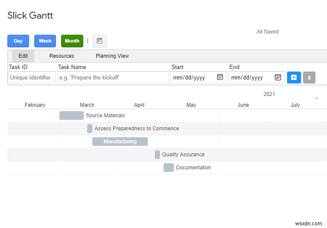Viewport: 327px width, 228px height.
Task: Switch to the Resources tab
Action: click(62, 56)
